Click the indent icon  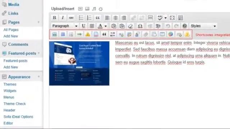click(x=158, y=26)
